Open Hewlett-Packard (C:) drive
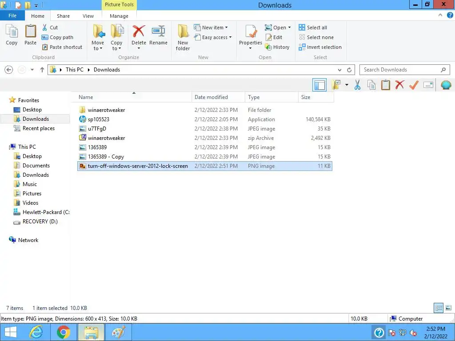 point(41,212)
